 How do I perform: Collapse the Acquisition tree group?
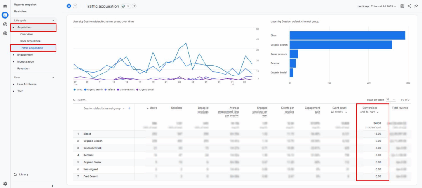(14, 28)
